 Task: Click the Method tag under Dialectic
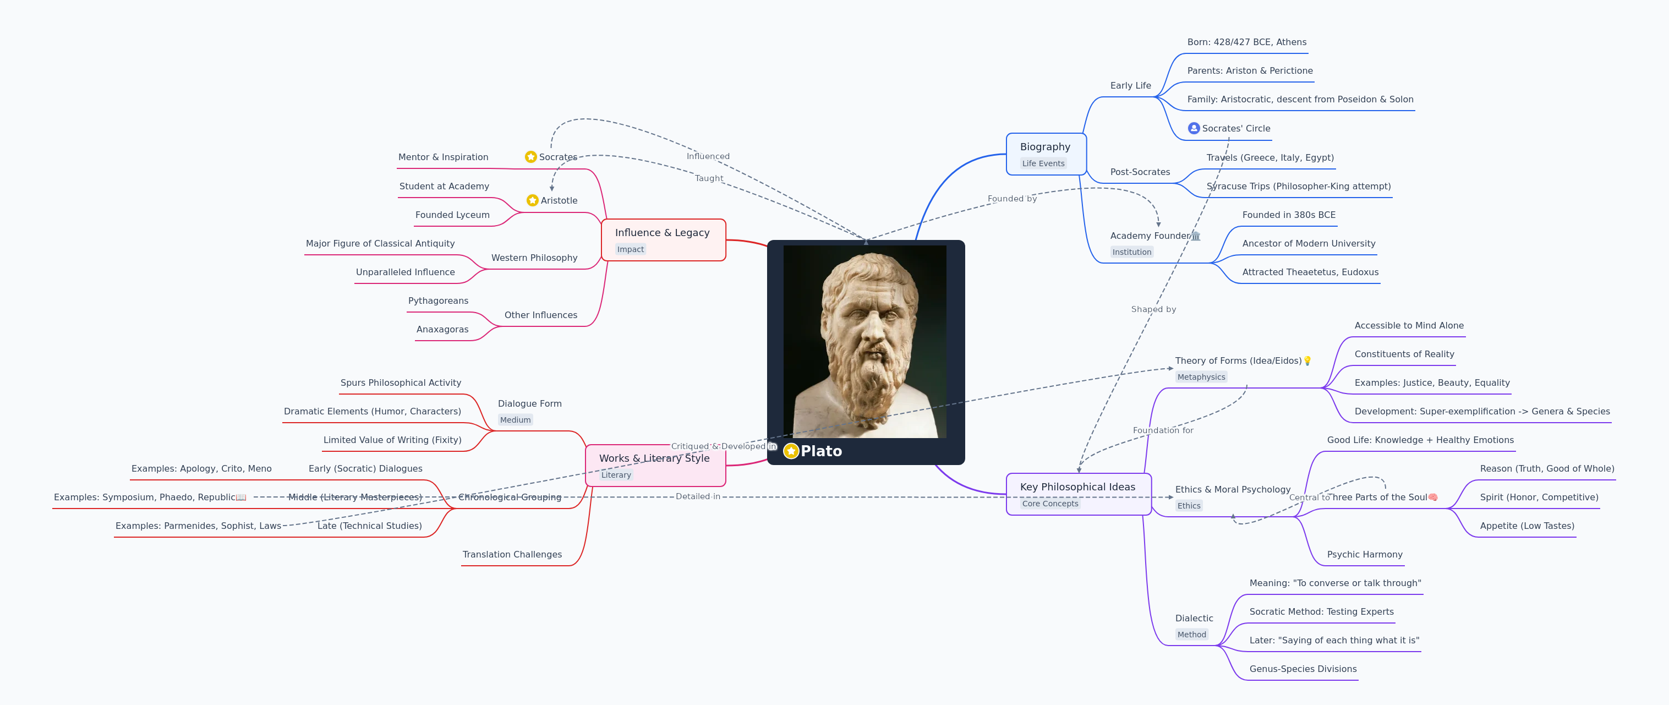(1191, 635)
